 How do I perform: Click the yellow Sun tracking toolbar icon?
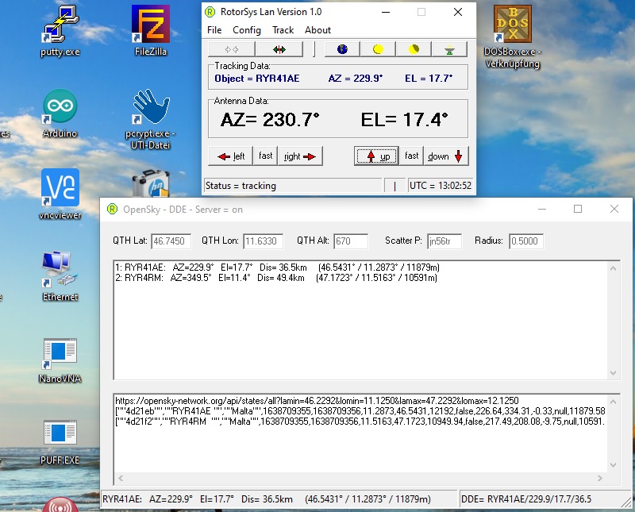(x=378, y=49)
